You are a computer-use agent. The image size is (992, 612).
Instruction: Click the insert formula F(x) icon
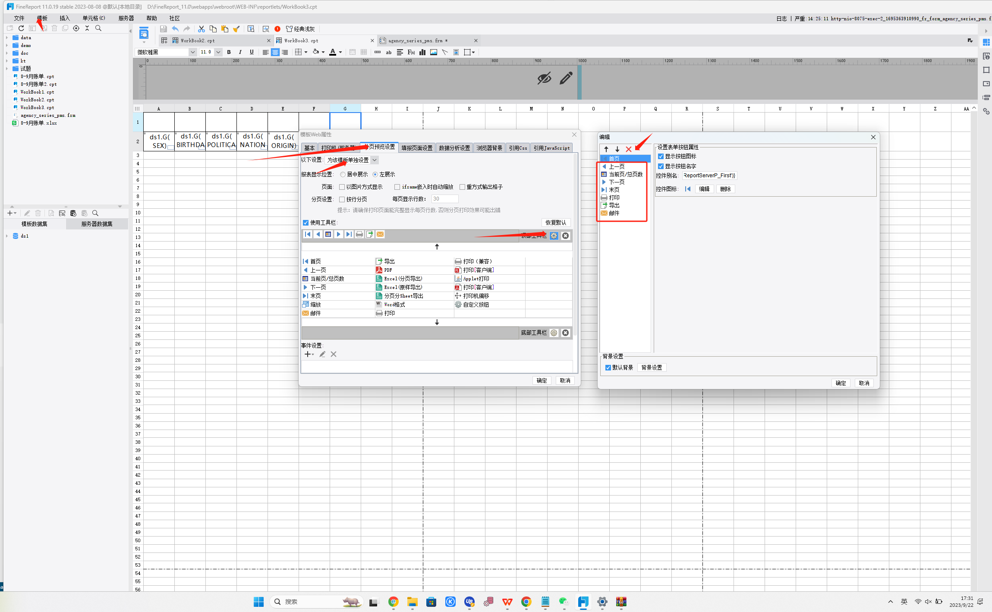(411, 52)
